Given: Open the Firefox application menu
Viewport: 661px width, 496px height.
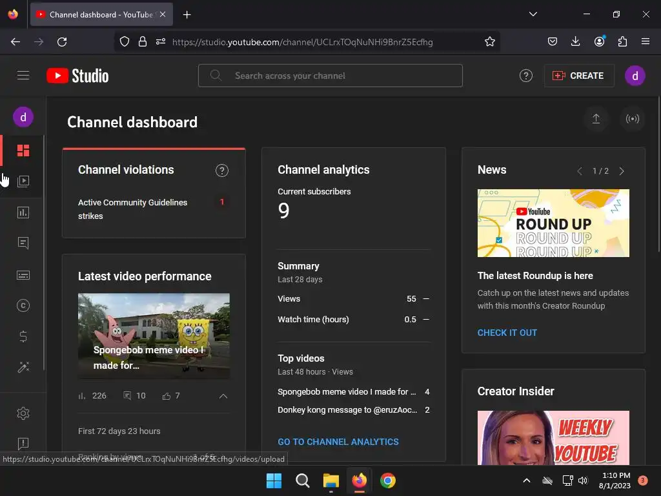Looking at the screenshot, I should coord(645,41).
